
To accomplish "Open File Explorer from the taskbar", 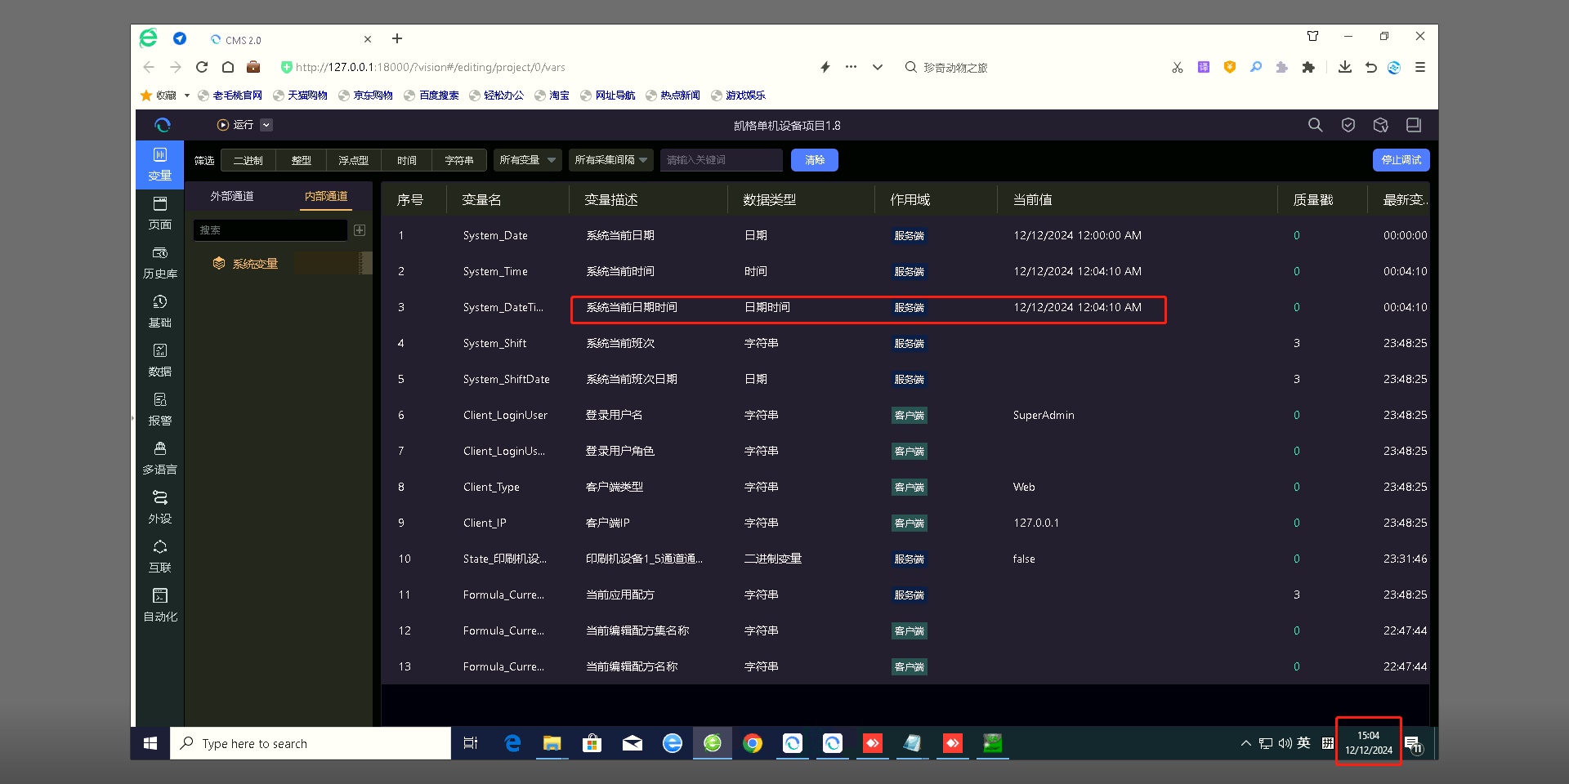I will (x=552, y=743).
